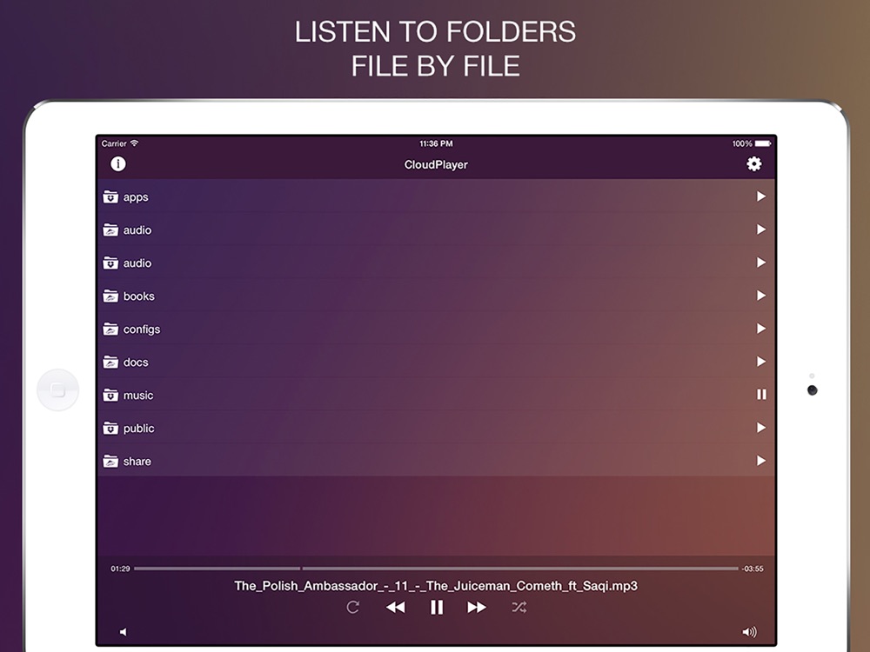Click the elapsed time 01:29
The width and height of the screenshot is (870, 652).
(120, 569)
